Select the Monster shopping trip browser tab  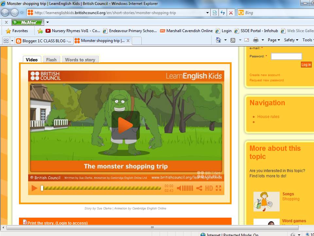click(100, 41)
